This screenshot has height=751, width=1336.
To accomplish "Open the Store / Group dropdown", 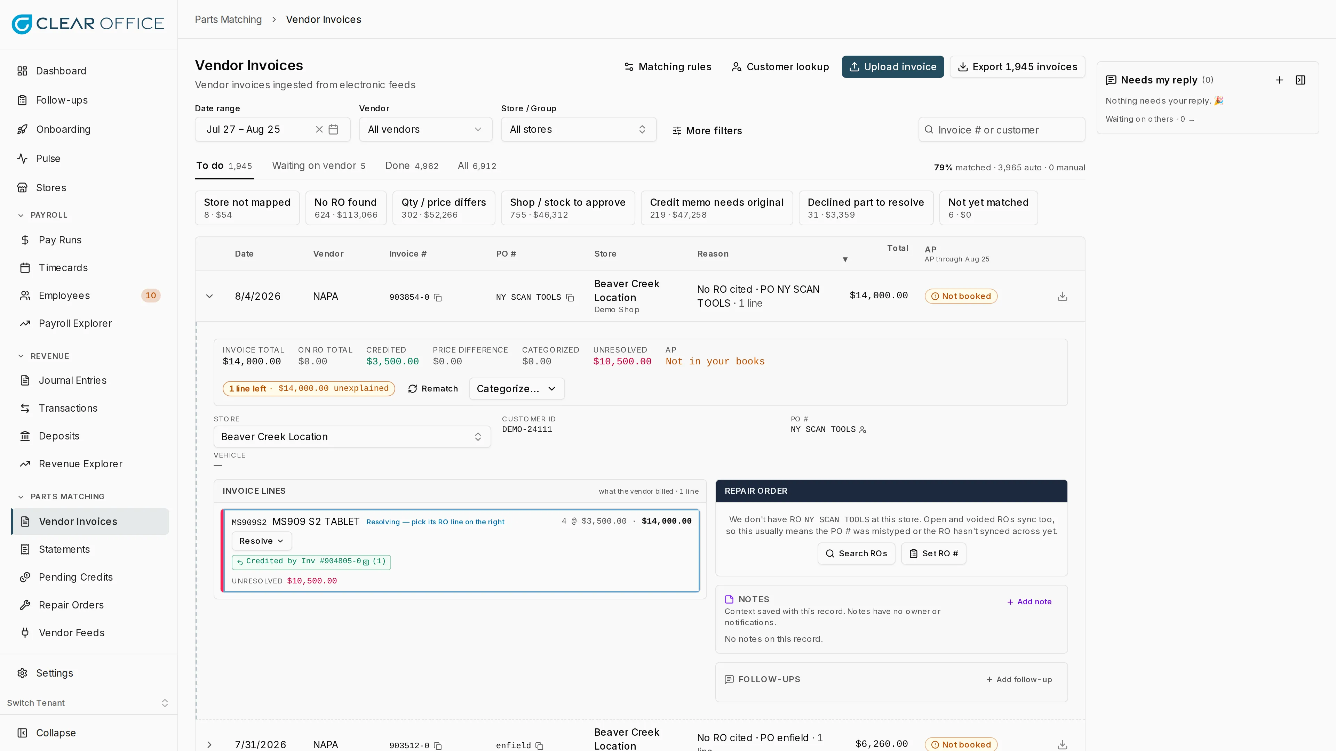I will [578, 130].
